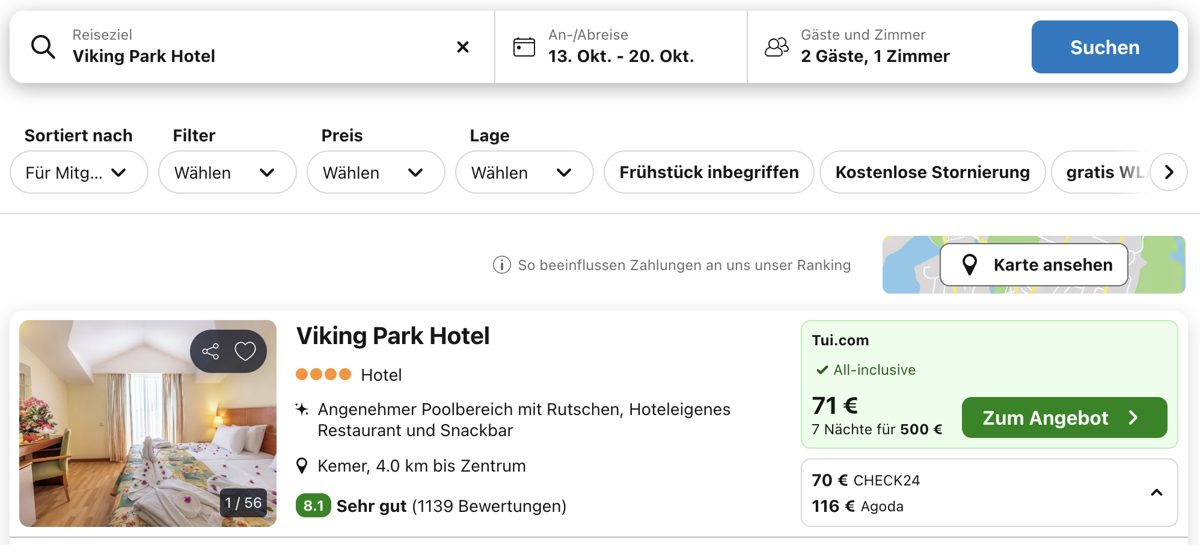Open map via Karte ansehen
1200x545 pixels.
pos(1033,265)
